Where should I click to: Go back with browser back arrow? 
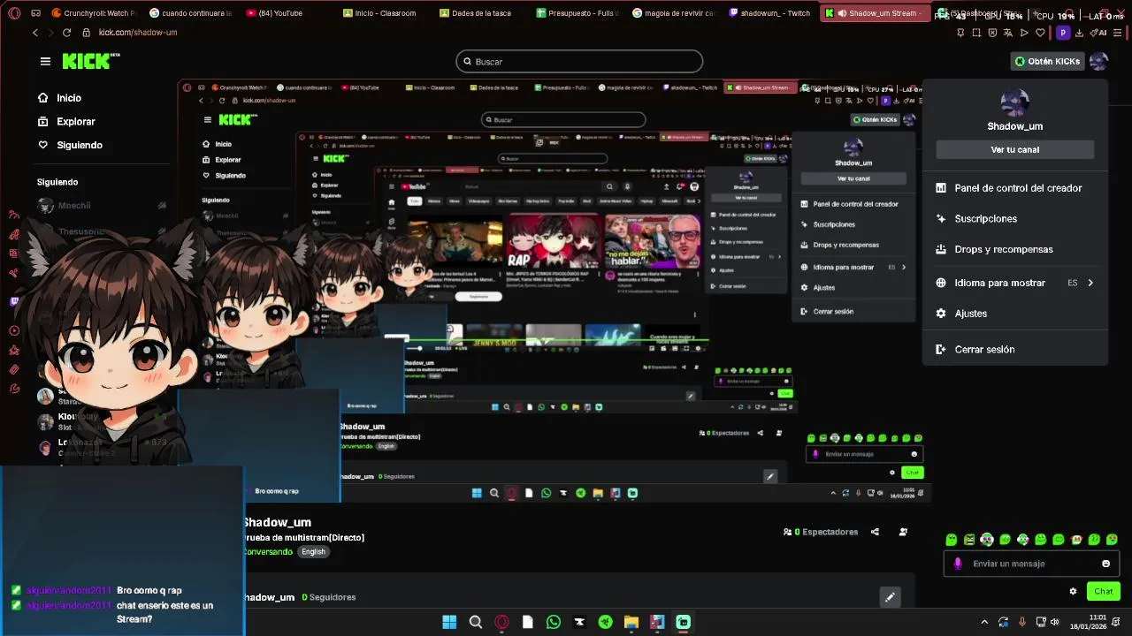click(34, 32)
